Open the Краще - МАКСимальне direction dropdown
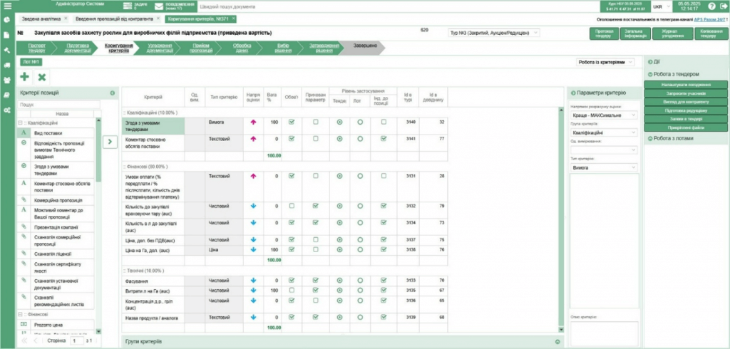This screenshot has width=730, height=349. 604,115
